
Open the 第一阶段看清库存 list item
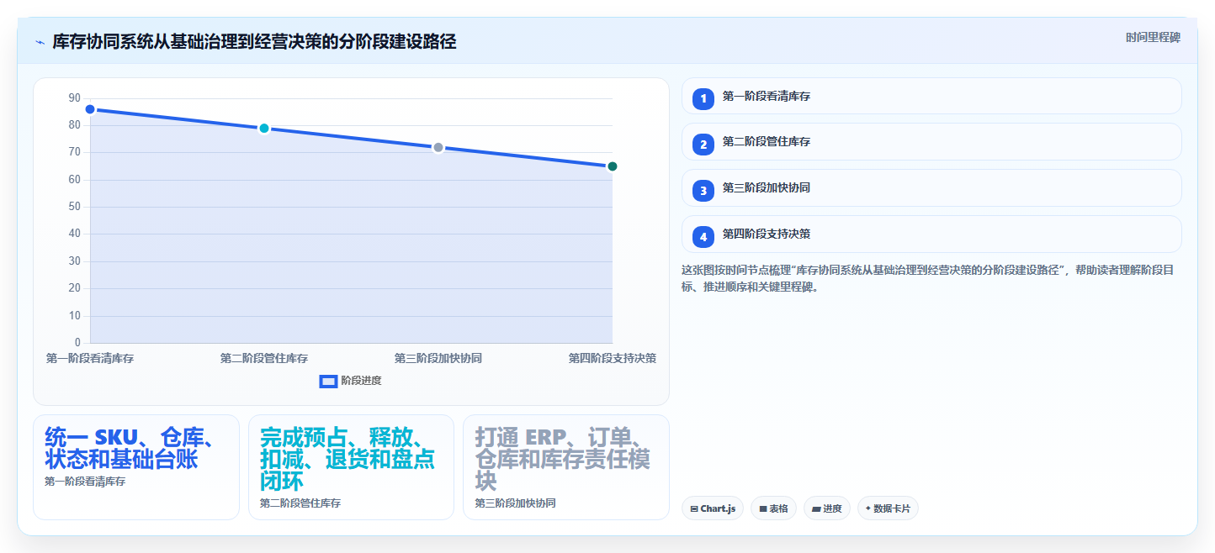pos(931,97)
